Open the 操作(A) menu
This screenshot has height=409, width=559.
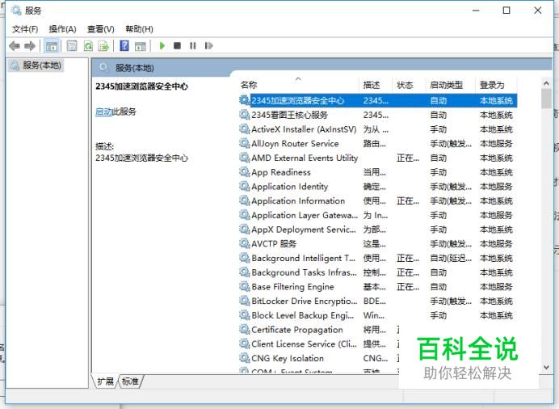[63, 29]
